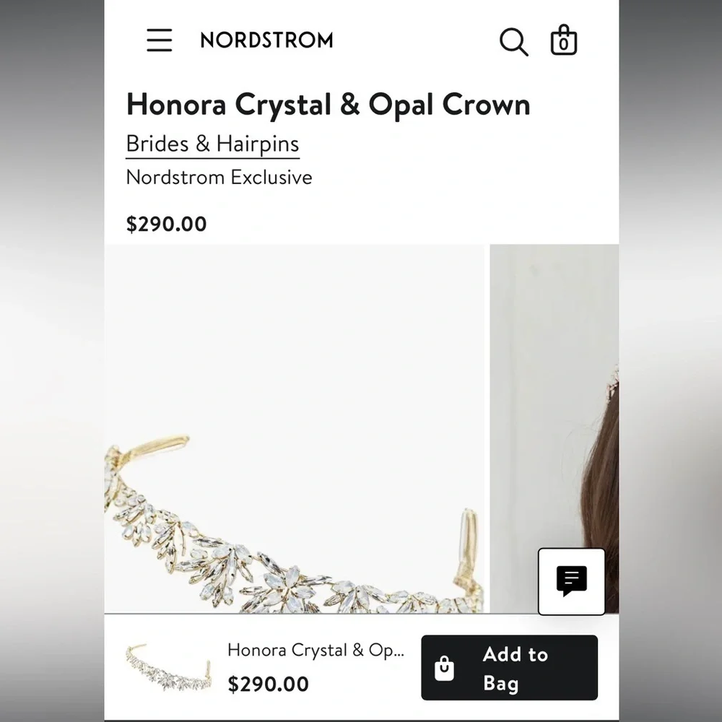Click the bag count badge zero

click(563, 45)
